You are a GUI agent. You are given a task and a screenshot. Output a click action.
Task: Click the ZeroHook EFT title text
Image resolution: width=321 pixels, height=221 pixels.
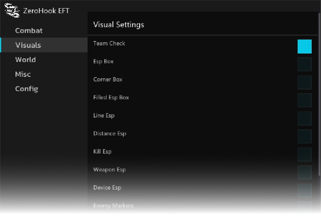click(46, 10)
